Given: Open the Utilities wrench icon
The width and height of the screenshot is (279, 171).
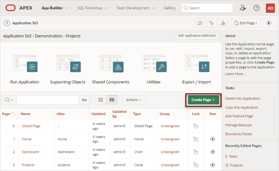Looking at the screenshot, I should tap(154, 64).
